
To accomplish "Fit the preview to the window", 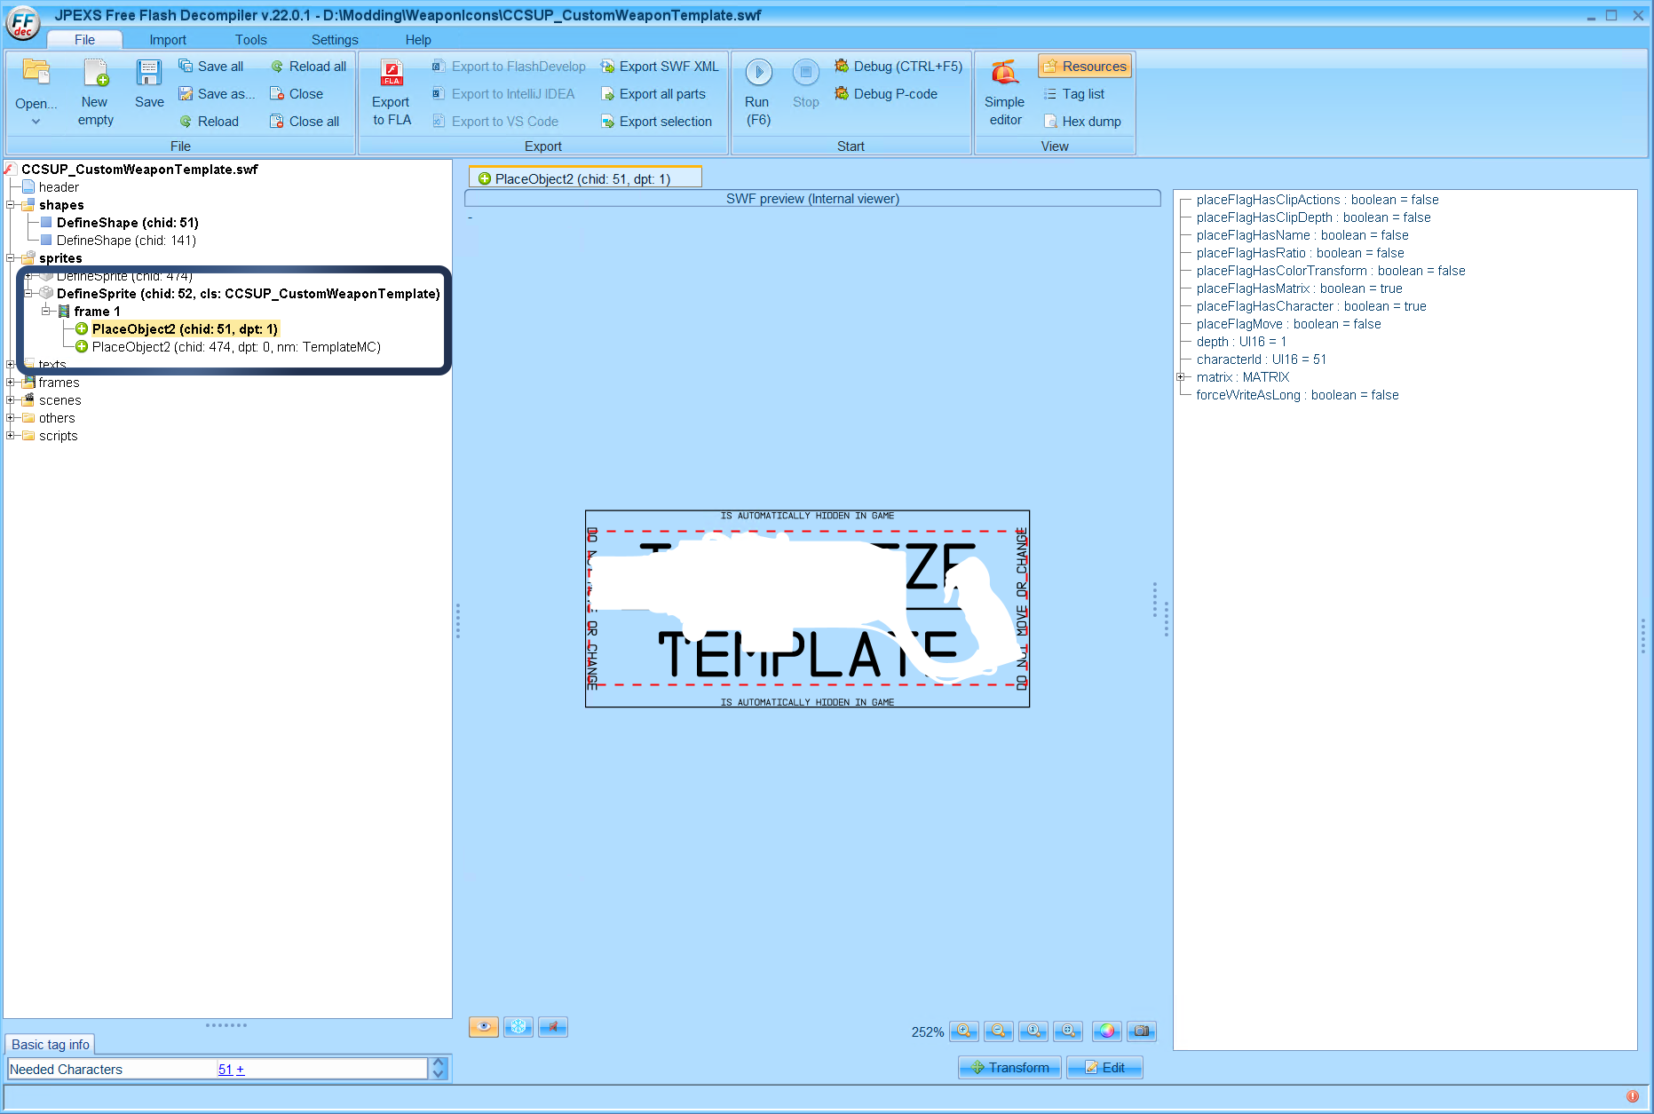I will (1069, 1031).
